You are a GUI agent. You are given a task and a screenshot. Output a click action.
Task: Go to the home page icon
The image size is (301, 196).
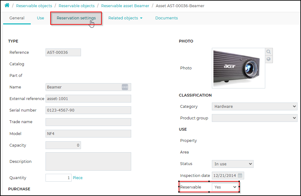coord(7,5)
